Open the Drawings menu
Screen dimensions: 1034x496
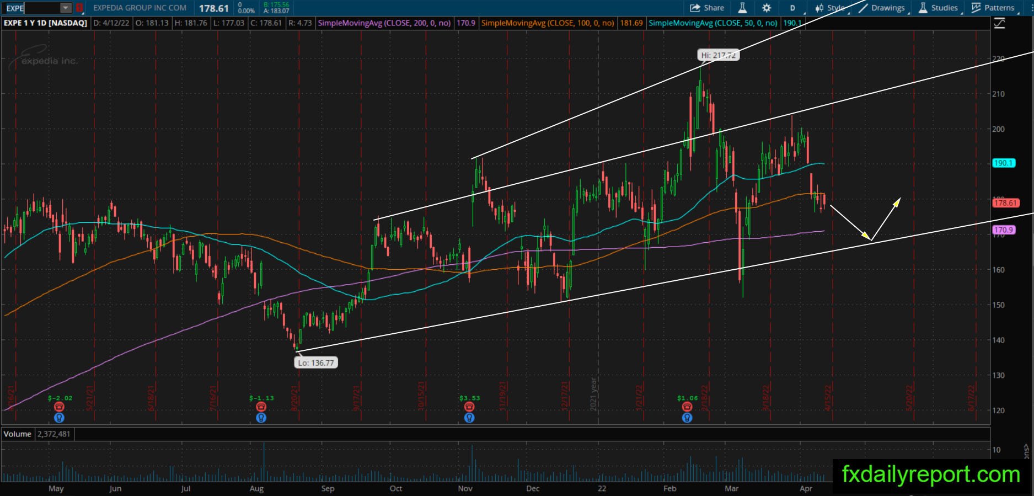(x=882, y=8)
